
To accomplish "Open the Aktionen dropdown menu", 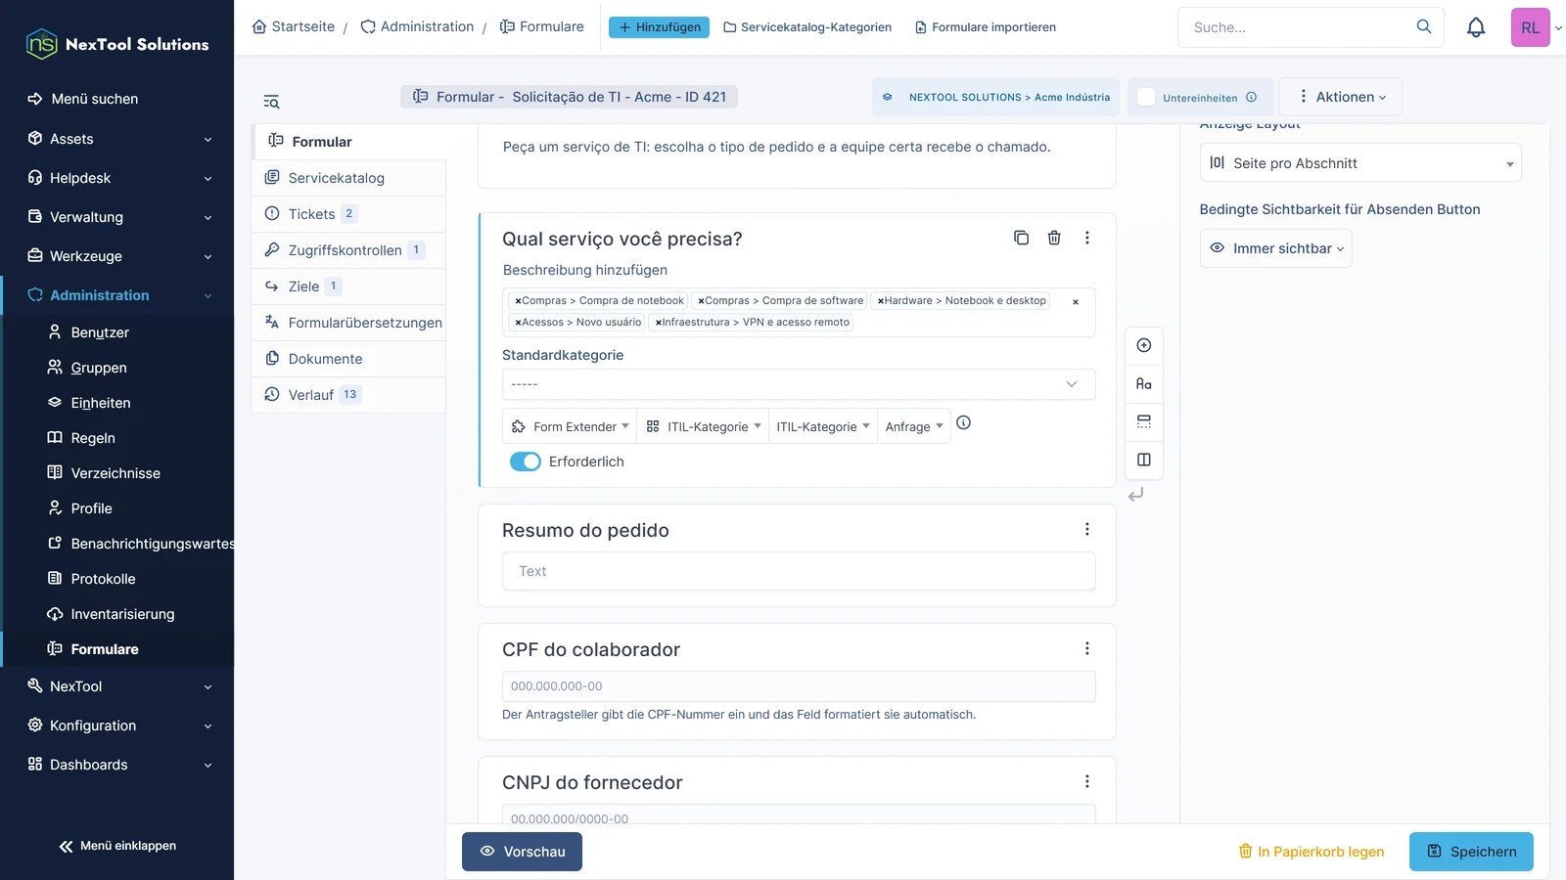I will (1341, 97).
